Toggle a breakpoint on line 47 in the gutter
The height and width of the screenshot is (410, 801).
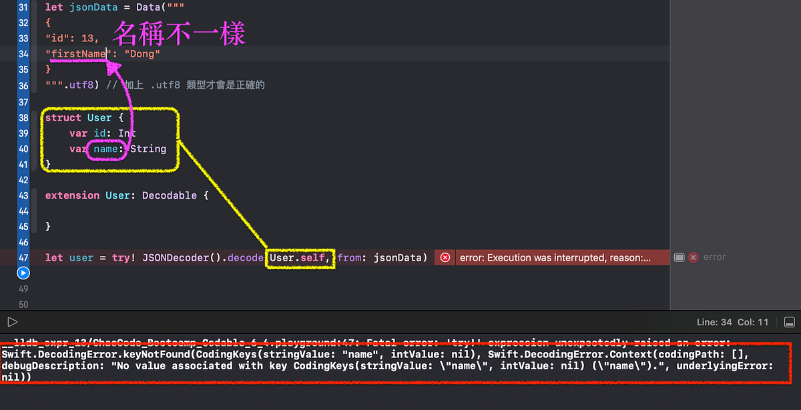point(23,257)
